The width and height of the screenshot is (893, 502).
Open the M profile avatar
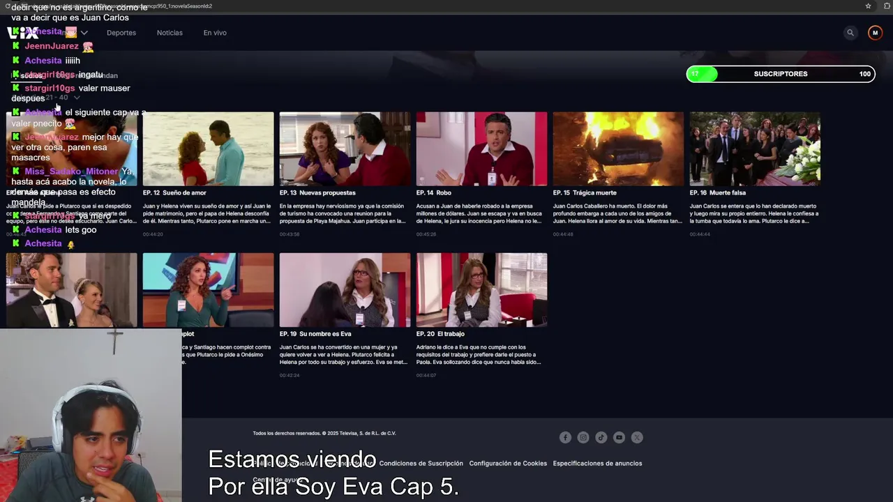point(875,33)
